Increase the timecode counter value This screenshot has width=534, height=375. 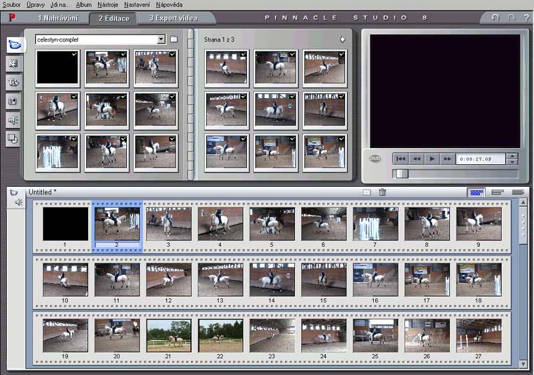coord(512,156)
